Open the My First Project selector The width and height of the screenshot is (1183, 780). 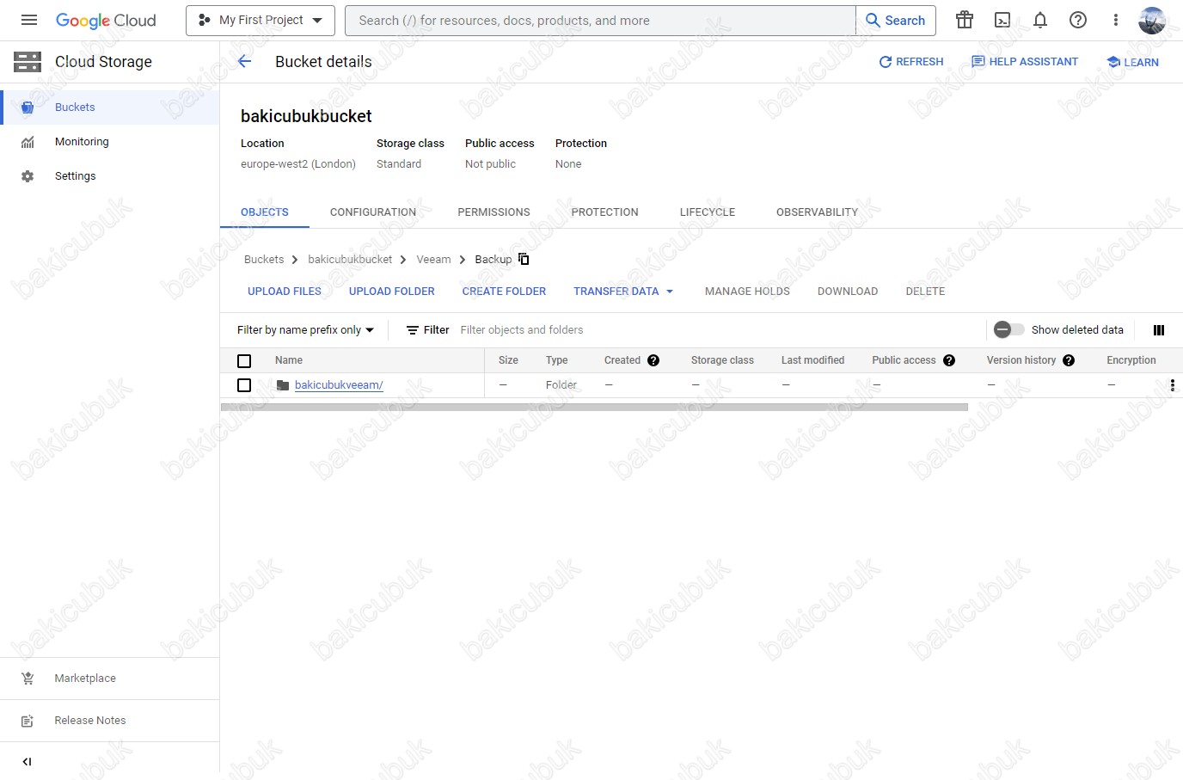coord(261,21)
